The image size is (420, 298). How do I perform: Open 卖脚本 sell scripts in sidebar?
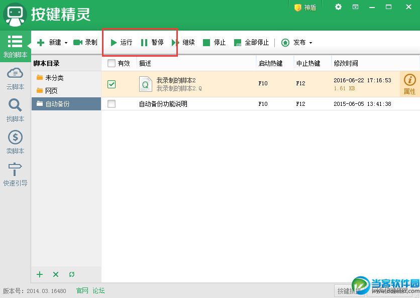click(15, 142)
